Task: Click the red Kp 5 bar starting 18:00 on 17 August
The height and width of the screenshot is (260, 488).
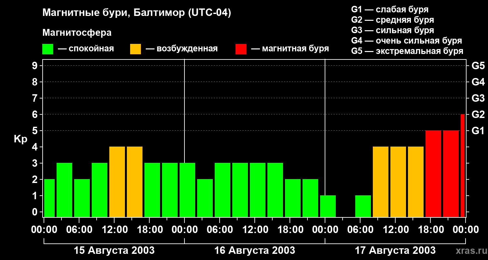Action: point(433,174)
